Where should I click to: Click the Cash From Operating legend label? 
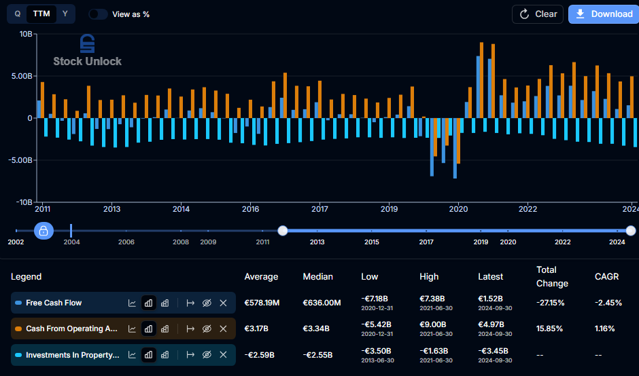pos(72,328)
